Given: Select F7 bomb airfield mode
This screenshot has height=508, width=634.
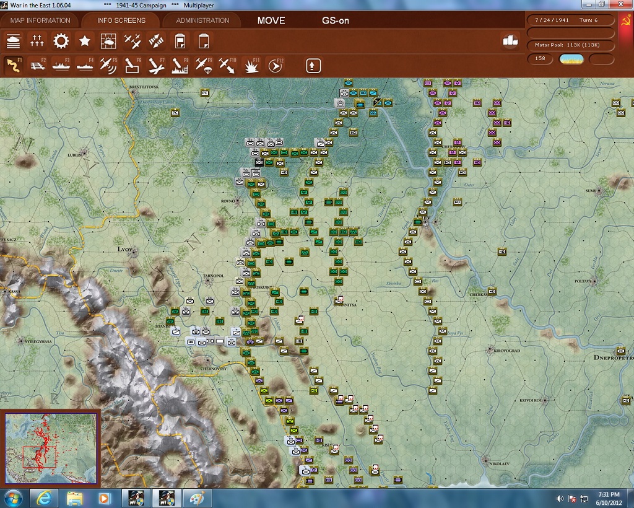Looking at the screenshot, I should click(x=156, y=66).
